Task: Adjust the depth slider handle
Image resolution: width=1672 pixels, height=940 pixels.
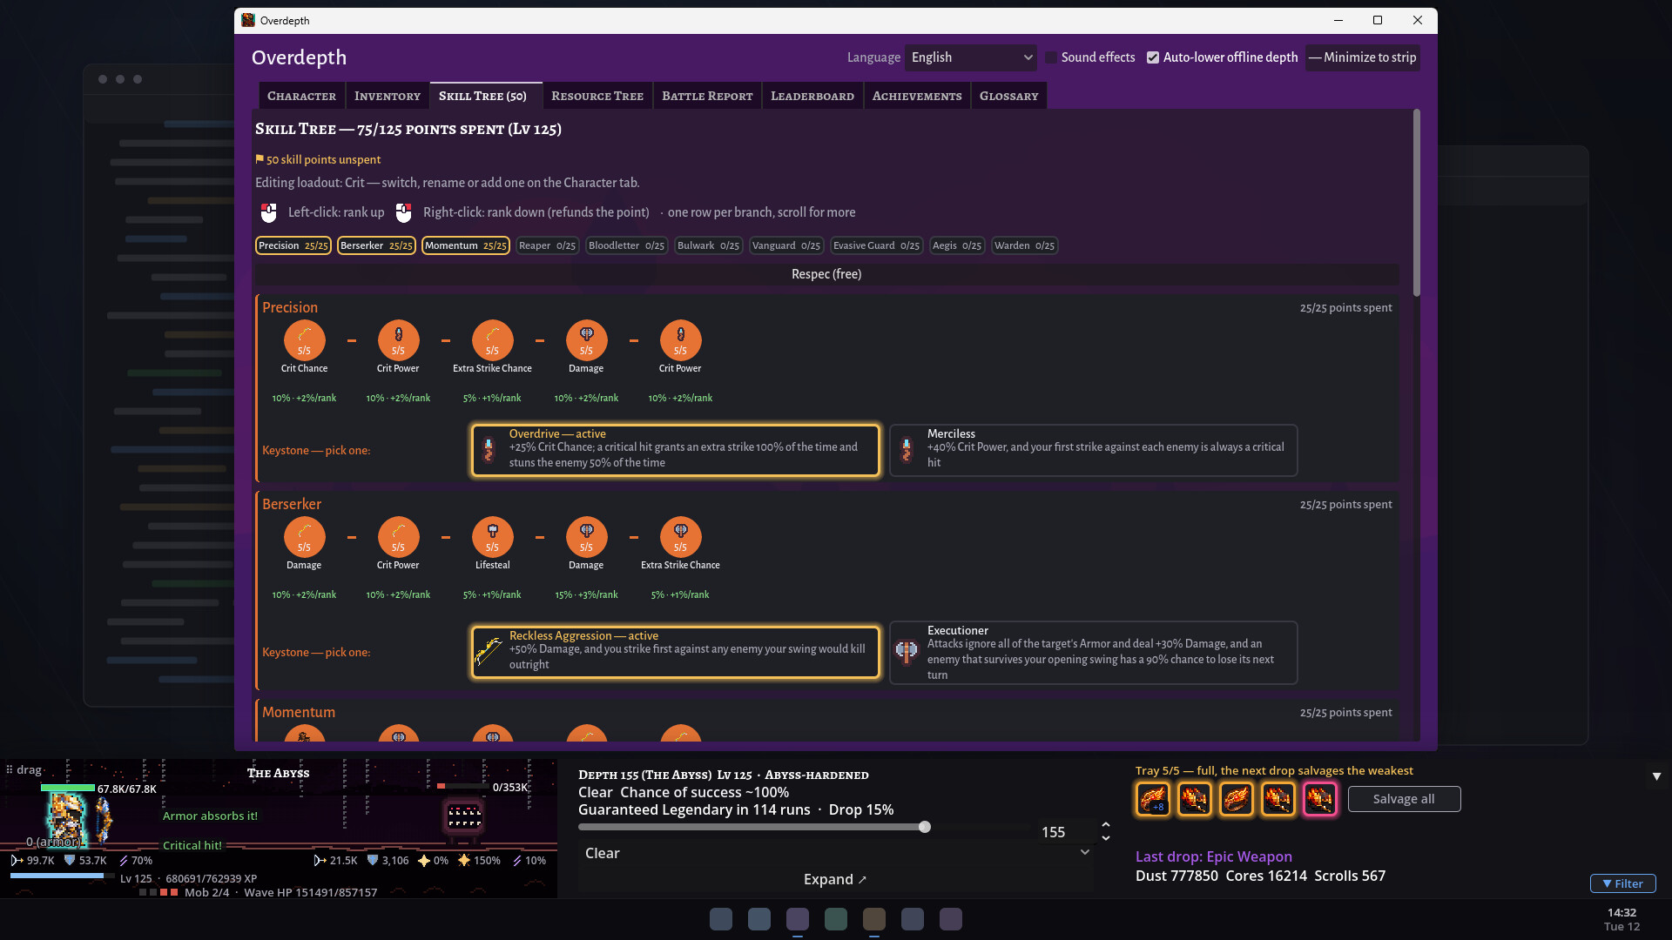Action: 925,827
